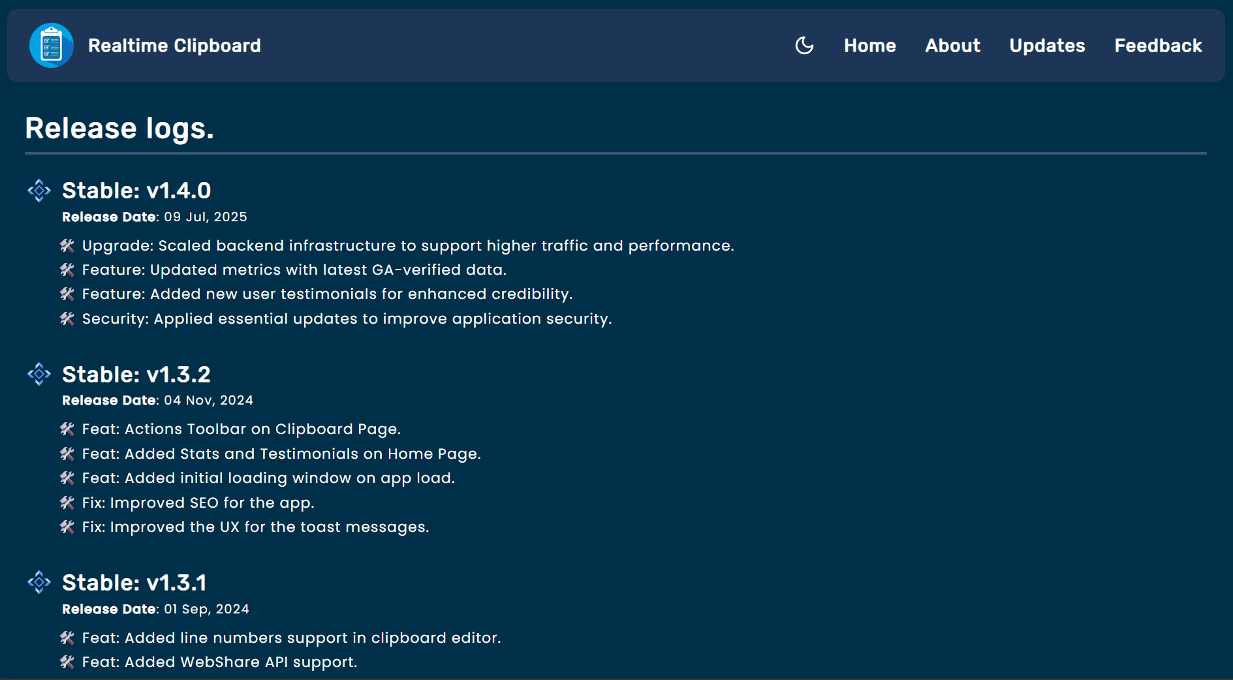Open the Feedback page

click(x=1158, y=46)
